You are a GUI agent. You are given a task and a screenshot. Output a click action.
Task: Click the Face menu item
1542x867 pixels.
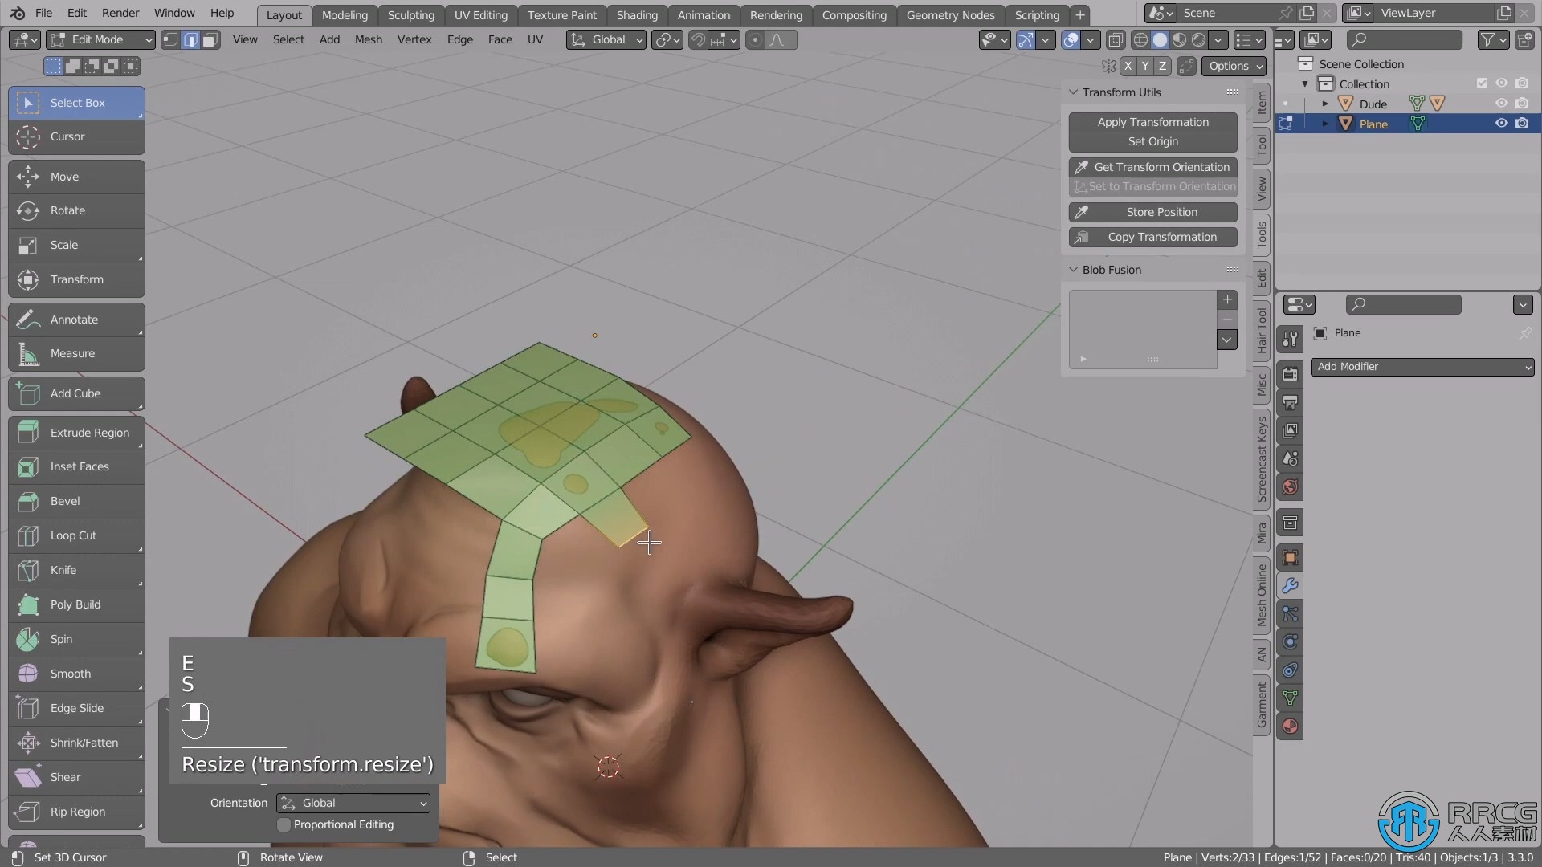click(x=499, y=40)
